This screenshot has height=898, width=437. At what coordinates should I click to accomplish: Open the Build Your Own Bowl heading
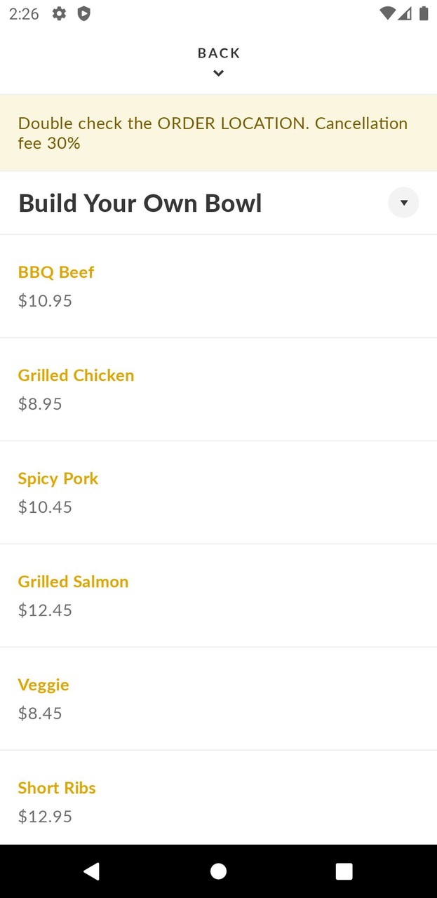click(x=140, y=203)
